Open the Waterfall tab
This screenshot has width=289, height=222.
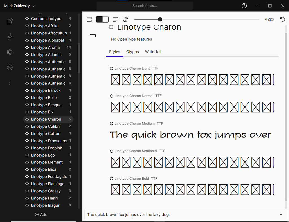[153, 52]
